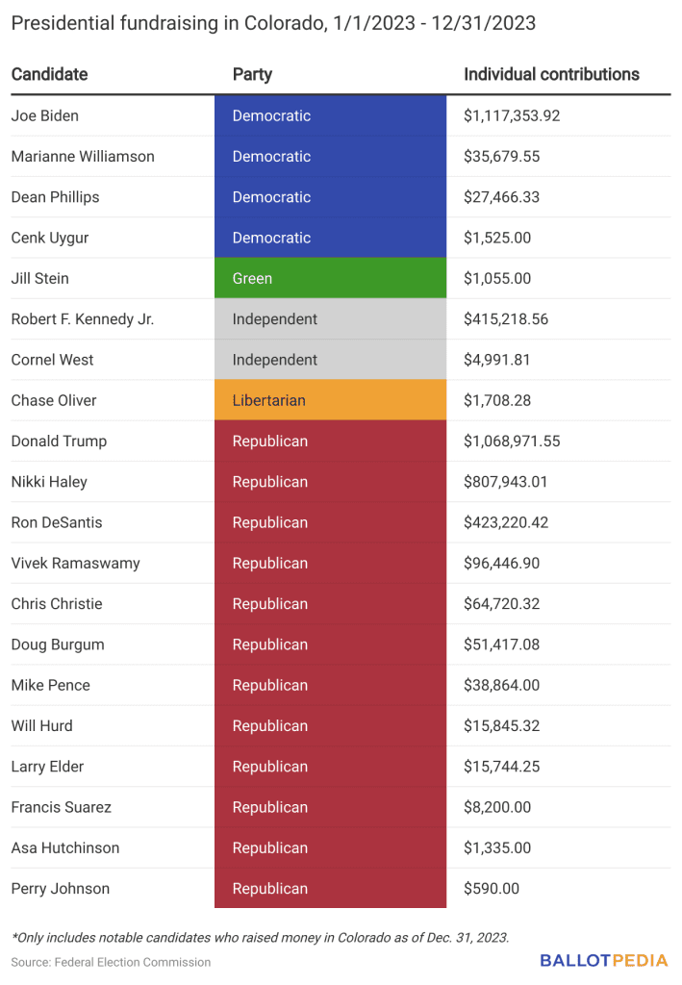Select the Perry Johnson candidate name
The image size is (682, 985).
tap(61, 888)
